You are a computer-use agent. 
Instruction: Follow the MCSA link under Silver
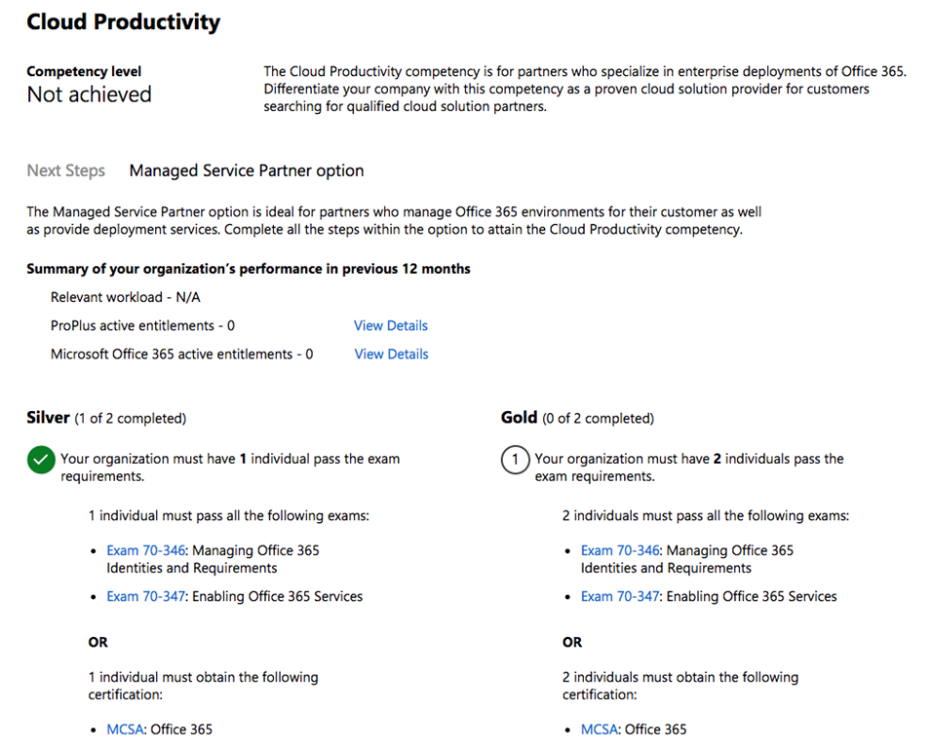click(x=125, y=729)
